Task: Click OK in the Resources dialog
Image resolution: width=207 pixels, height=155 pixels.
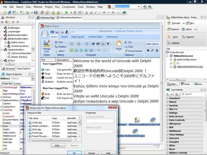Action: (x=74, y=153)
